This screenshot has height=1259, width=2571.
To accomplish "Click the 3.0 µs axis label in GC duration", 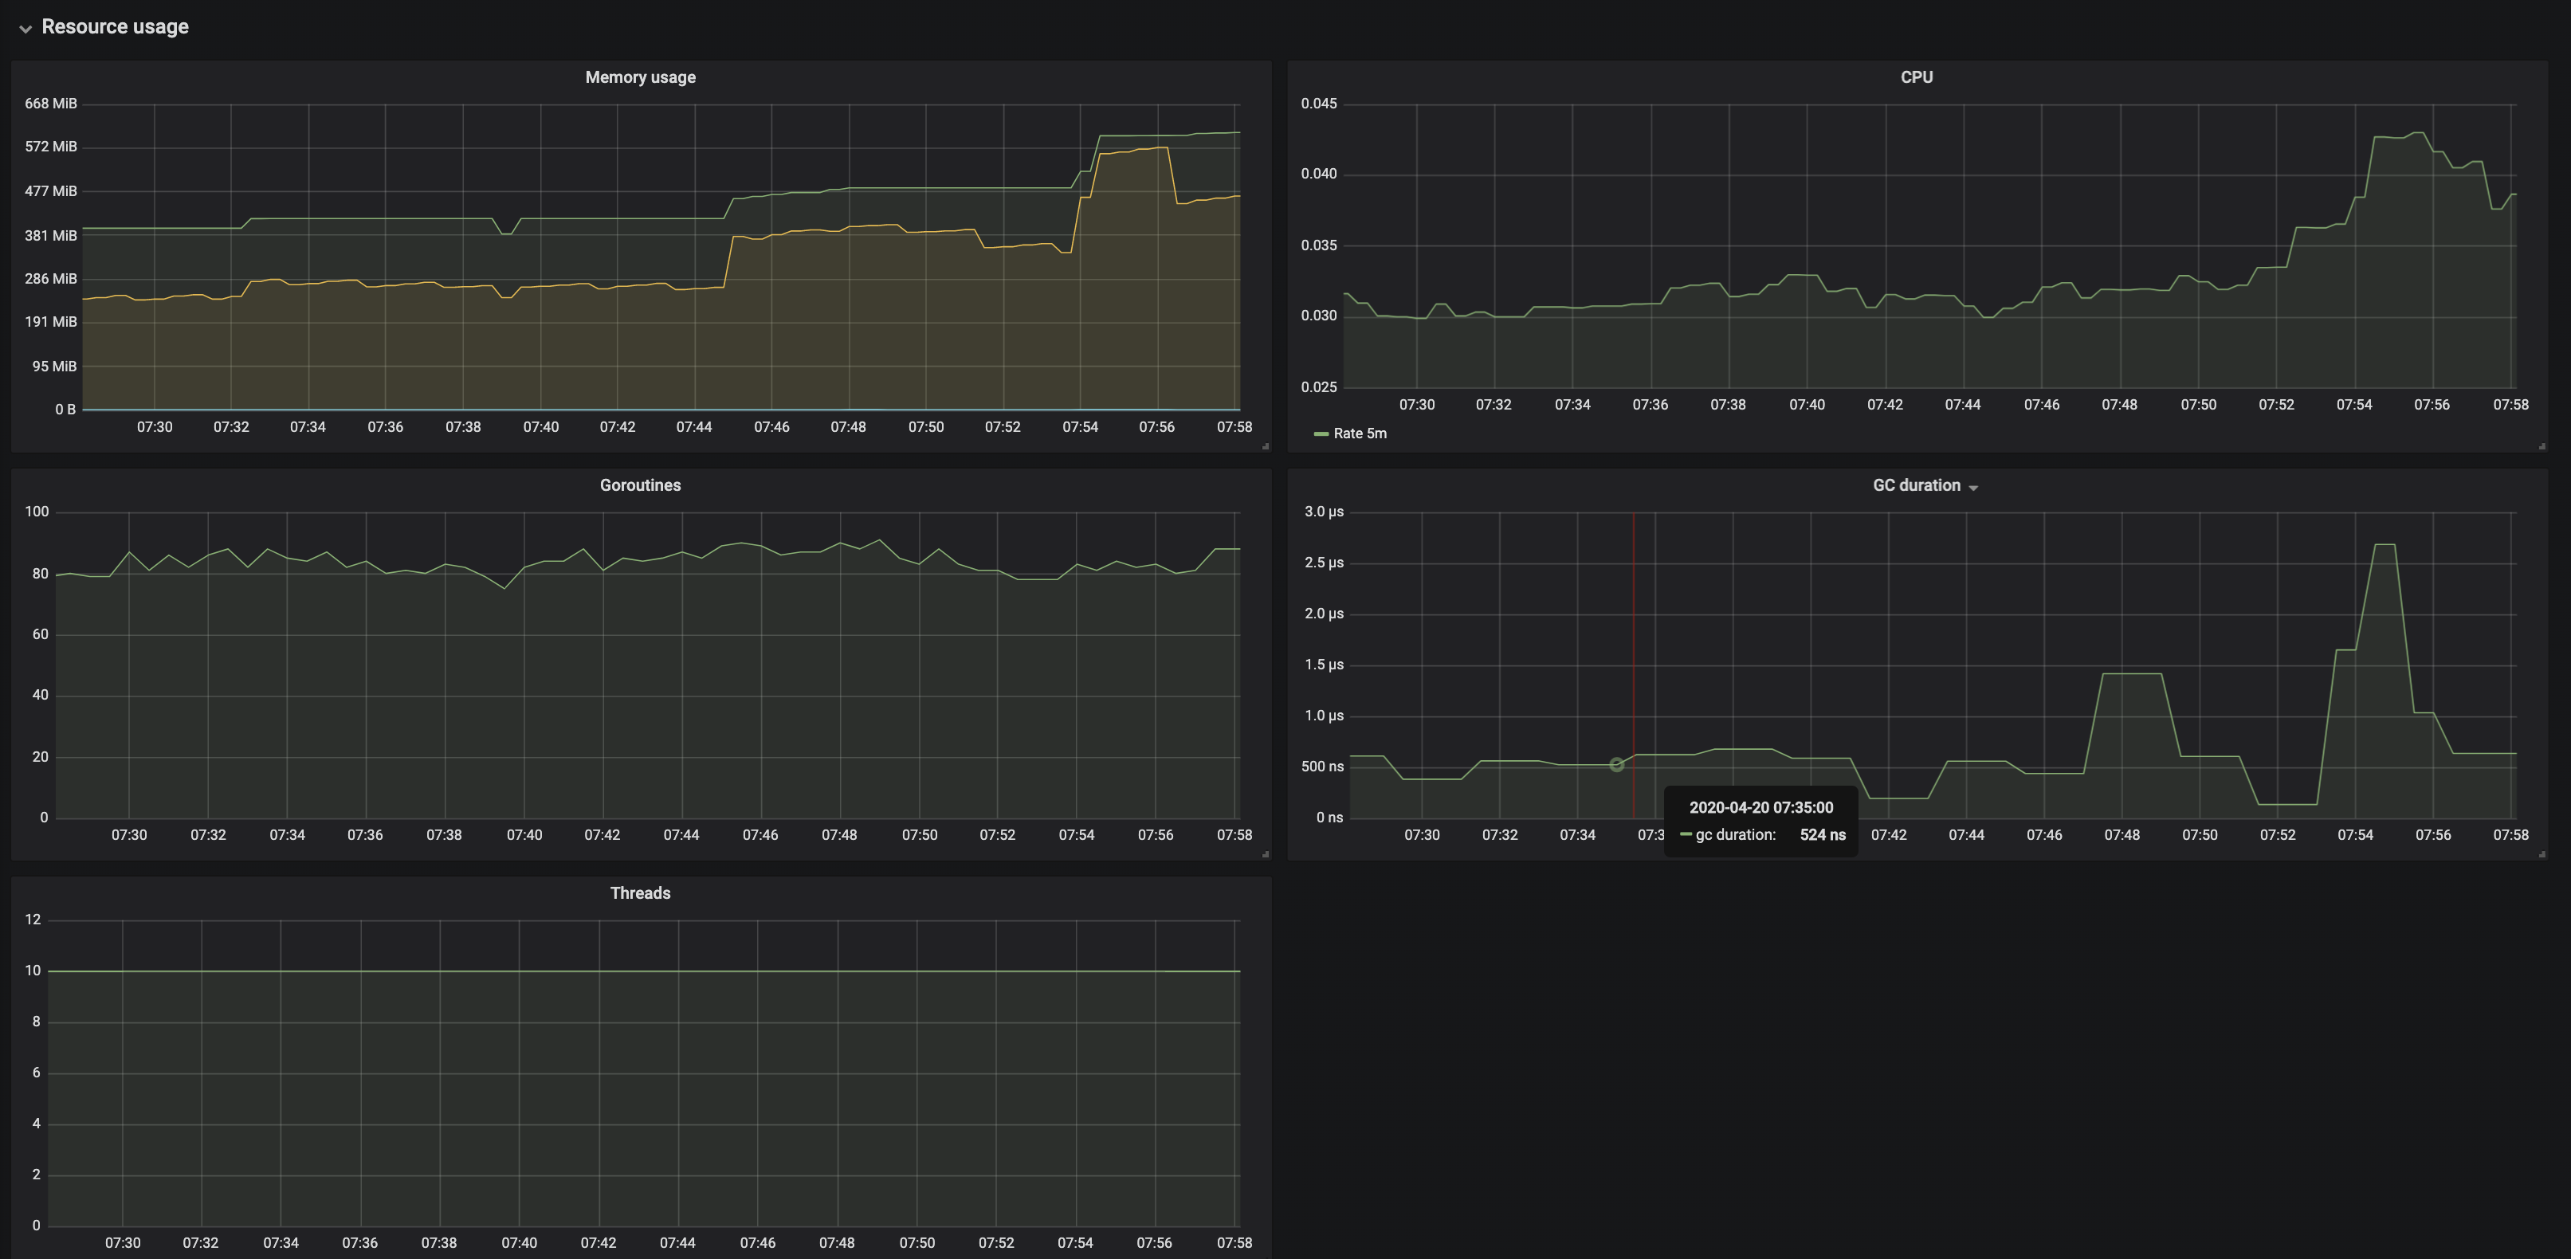I will 1324,512.
